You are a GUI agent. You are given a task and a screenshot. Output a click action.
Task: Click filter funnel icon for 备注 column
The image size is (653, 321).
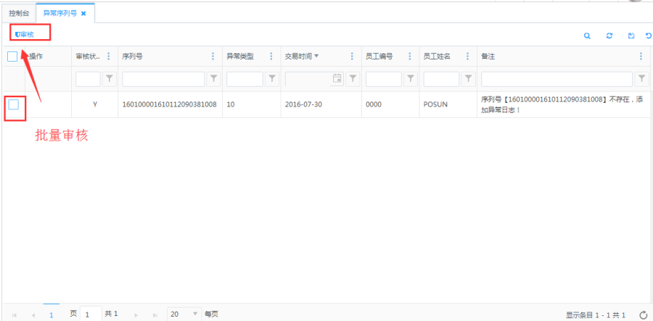coord(641,78)
